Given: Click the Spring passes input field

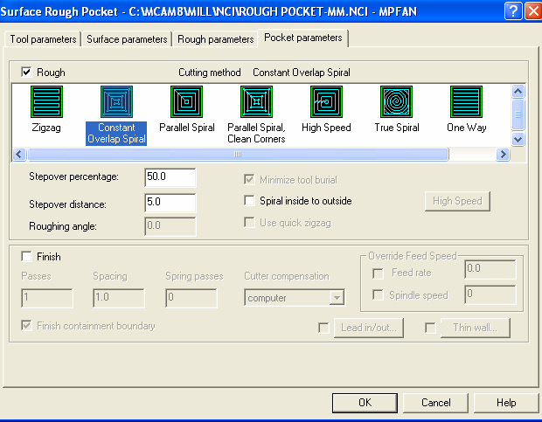Looking at the screenshot, I should (x=191, y=298).
